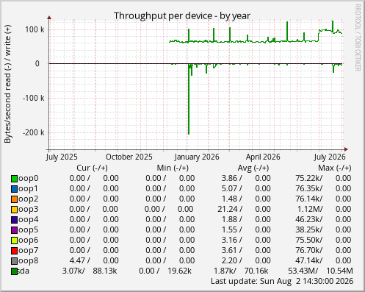Click the '-200 k' y-axis label
The height and width of the screenshot is (292, 365).
33,132
